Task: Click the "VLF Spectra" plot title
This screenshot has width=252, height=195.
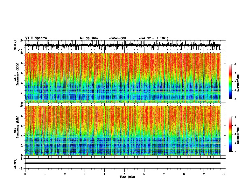Action: click(36, 38)
